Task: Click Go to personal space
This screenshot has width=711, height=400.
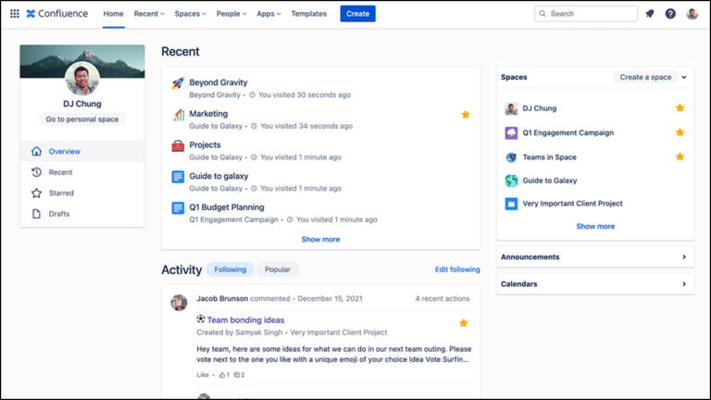Action: 82,119
